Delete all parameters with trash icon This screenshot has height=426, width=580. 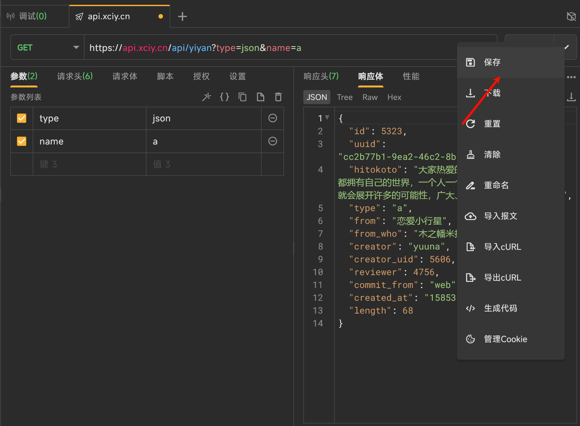click(278, 97)
